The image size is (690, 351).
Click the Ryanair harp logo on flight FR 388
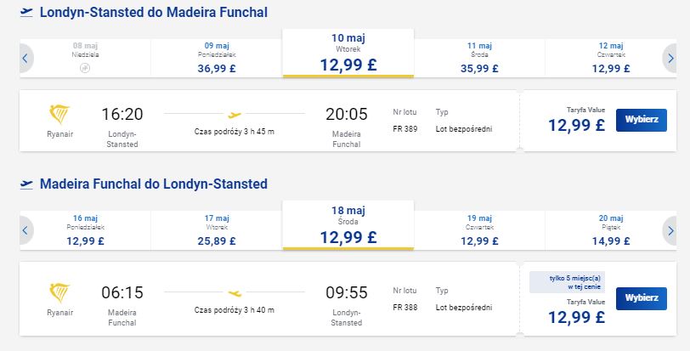coord(59,293)
